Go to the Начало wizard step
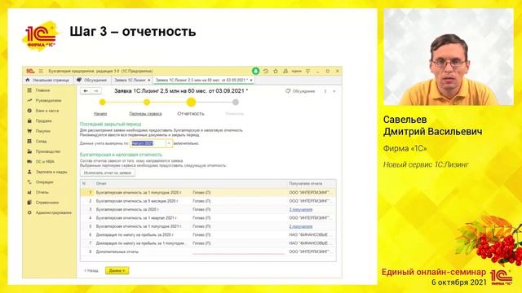The image size is (522, 293). [100, 114]
